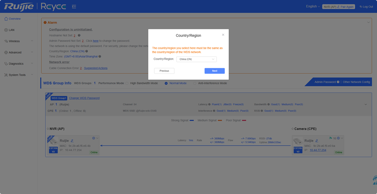Image resolution: width=377 pixels, height=194 pixels.
Task: Click the Previous button in dialog
Action: tap(164, 71)
